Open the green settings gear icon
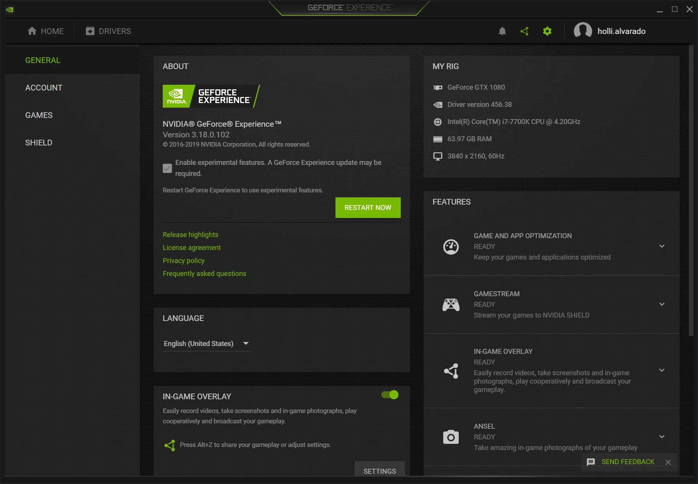The image size is (698, 484). tap(547, 31)
